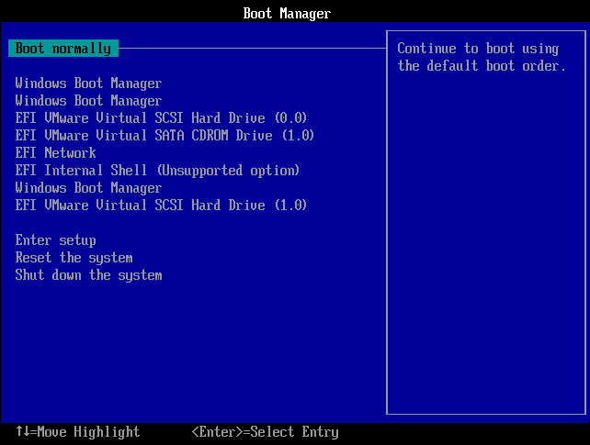Open Enter setup
The image size is (590, 445).
coord(55,240)
